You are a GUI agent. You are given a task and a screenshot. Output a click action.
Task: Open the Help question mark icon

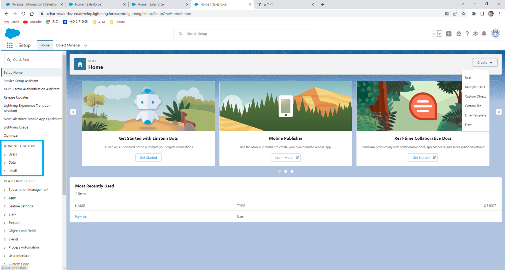point(467,34)
